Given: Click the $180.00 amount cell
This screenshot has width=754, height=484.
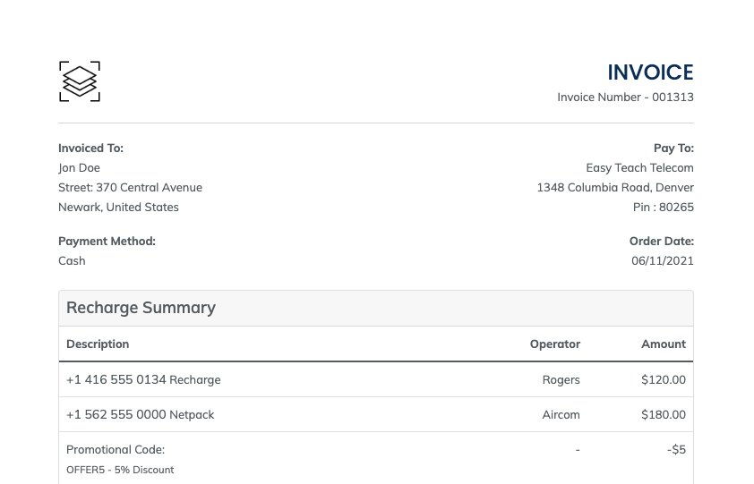Looking at the screenshot, I should (663, 415).
